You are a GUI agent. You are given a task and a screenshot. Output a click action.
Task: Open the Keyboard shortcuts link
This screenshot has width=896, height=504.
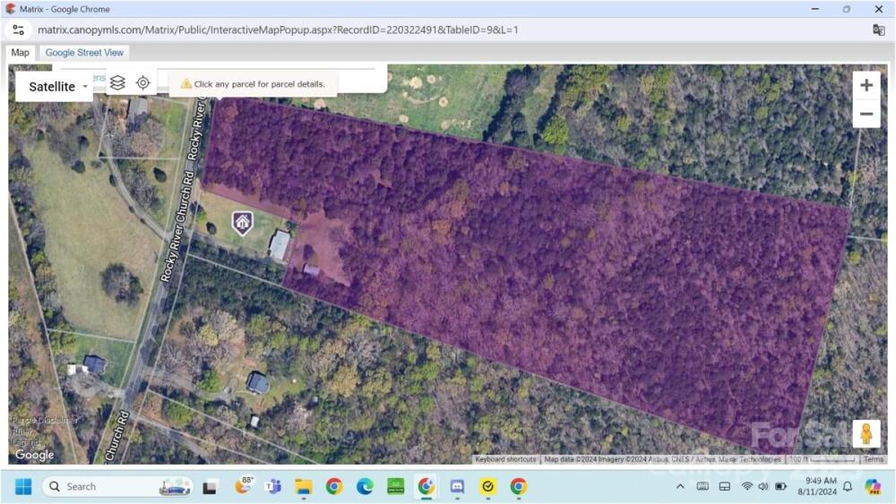(x=505, y=459)
